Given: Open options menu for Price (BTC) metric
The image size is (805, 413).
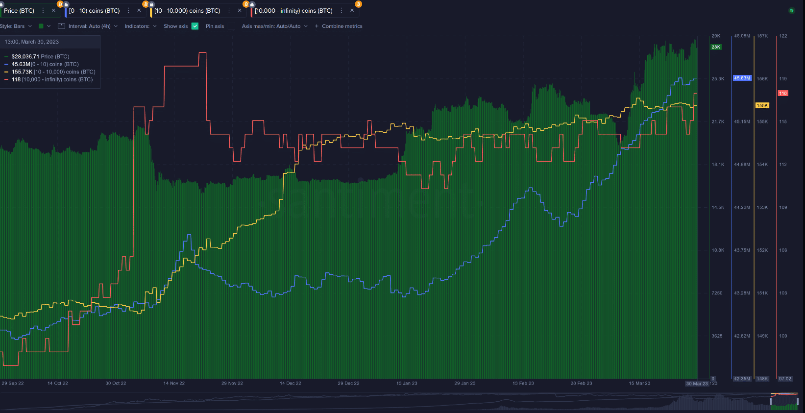Looking at the screenshot, I should click(x=43, y=10).
